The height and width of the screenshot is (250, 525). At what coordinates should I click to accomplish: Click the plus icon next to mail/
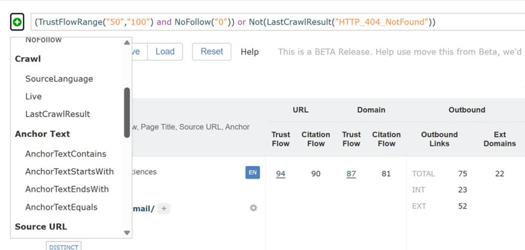163,208
